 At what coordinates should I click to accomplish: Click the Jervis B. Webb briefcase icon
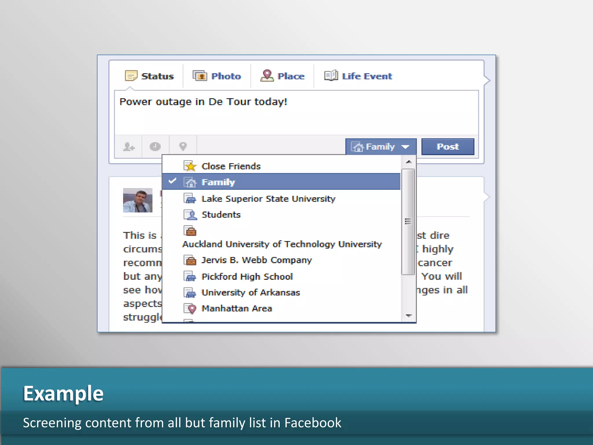[x=190, y=260]
